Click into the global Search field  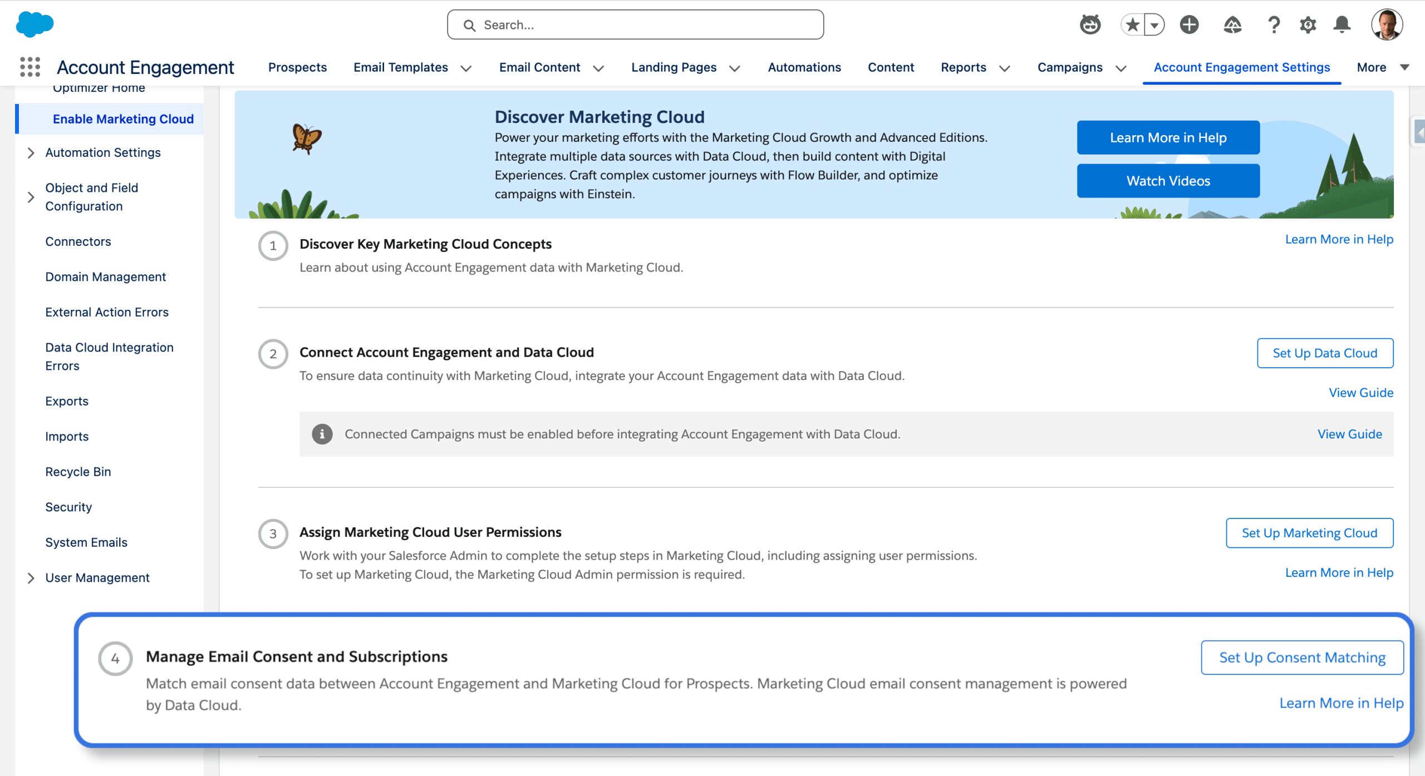635,24
